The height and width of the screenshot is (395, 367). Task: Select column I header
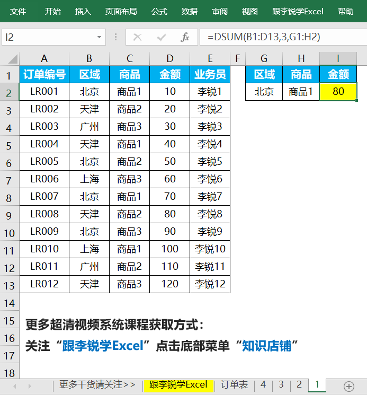338,59
